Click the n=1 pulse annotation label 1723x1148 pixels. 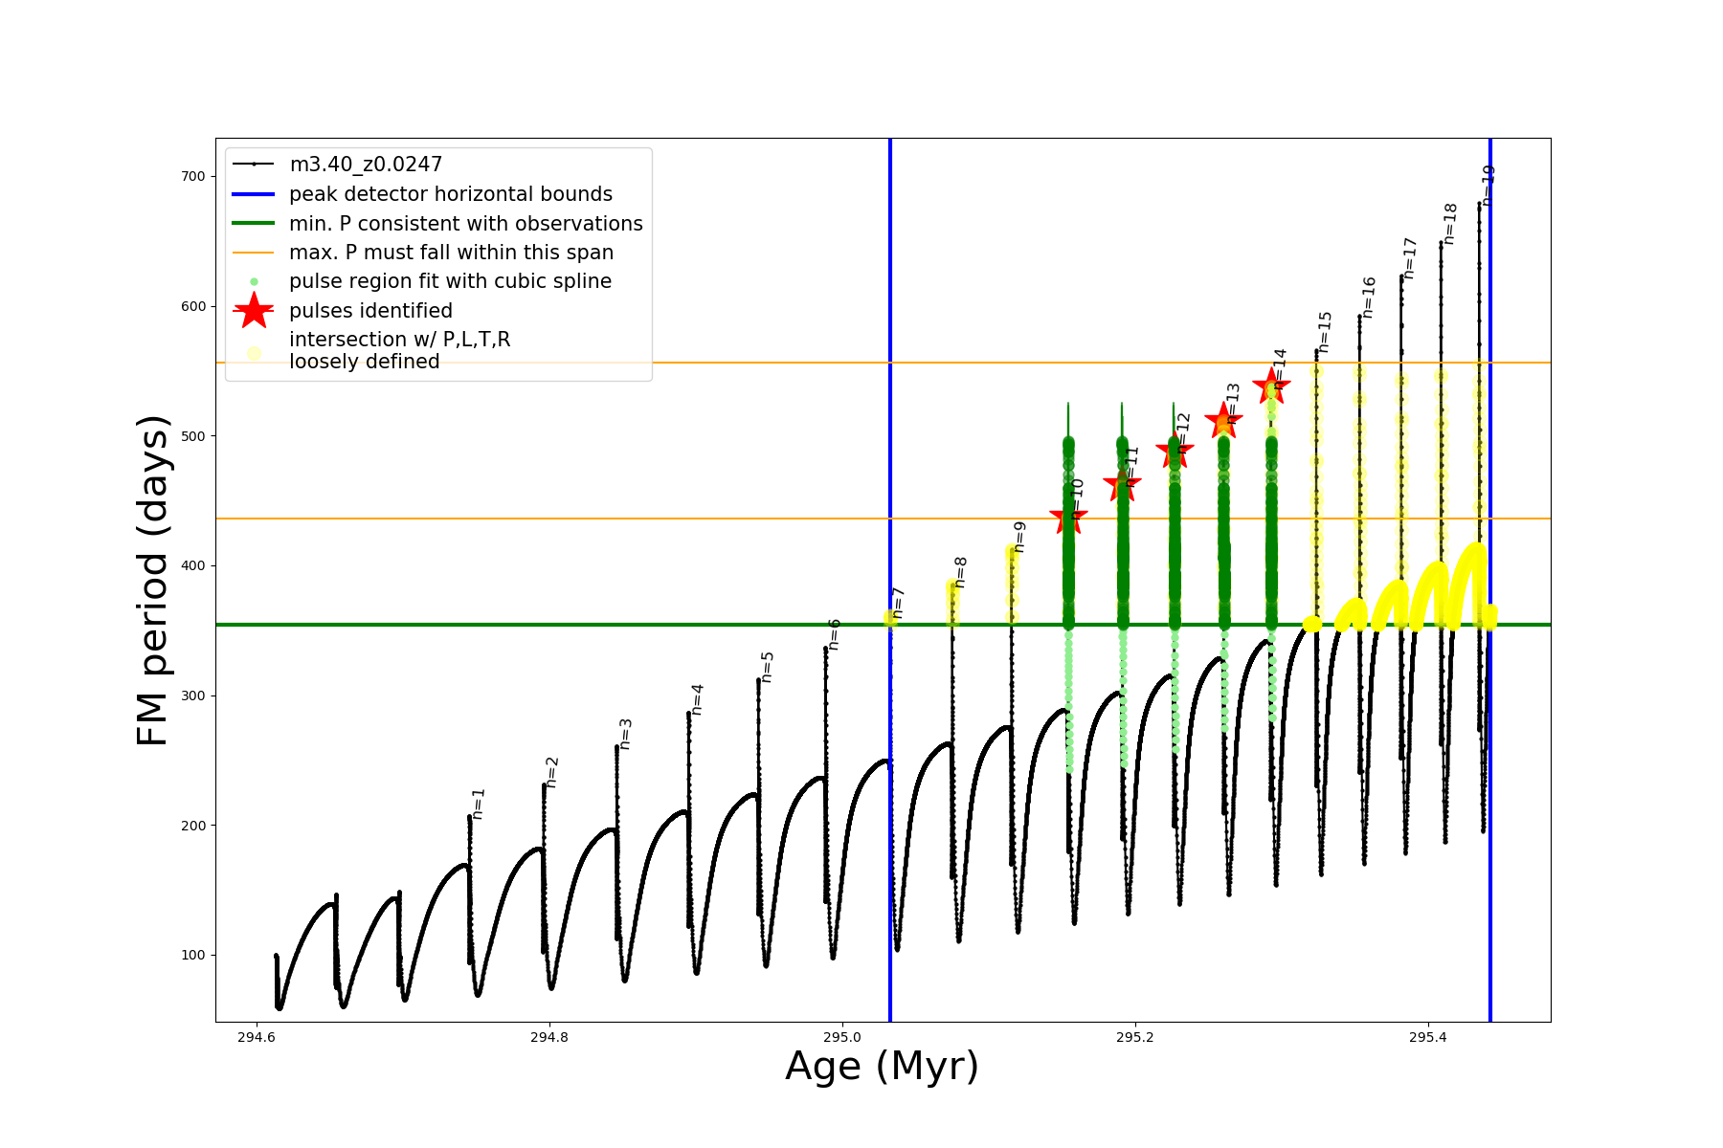coord(479,804)
